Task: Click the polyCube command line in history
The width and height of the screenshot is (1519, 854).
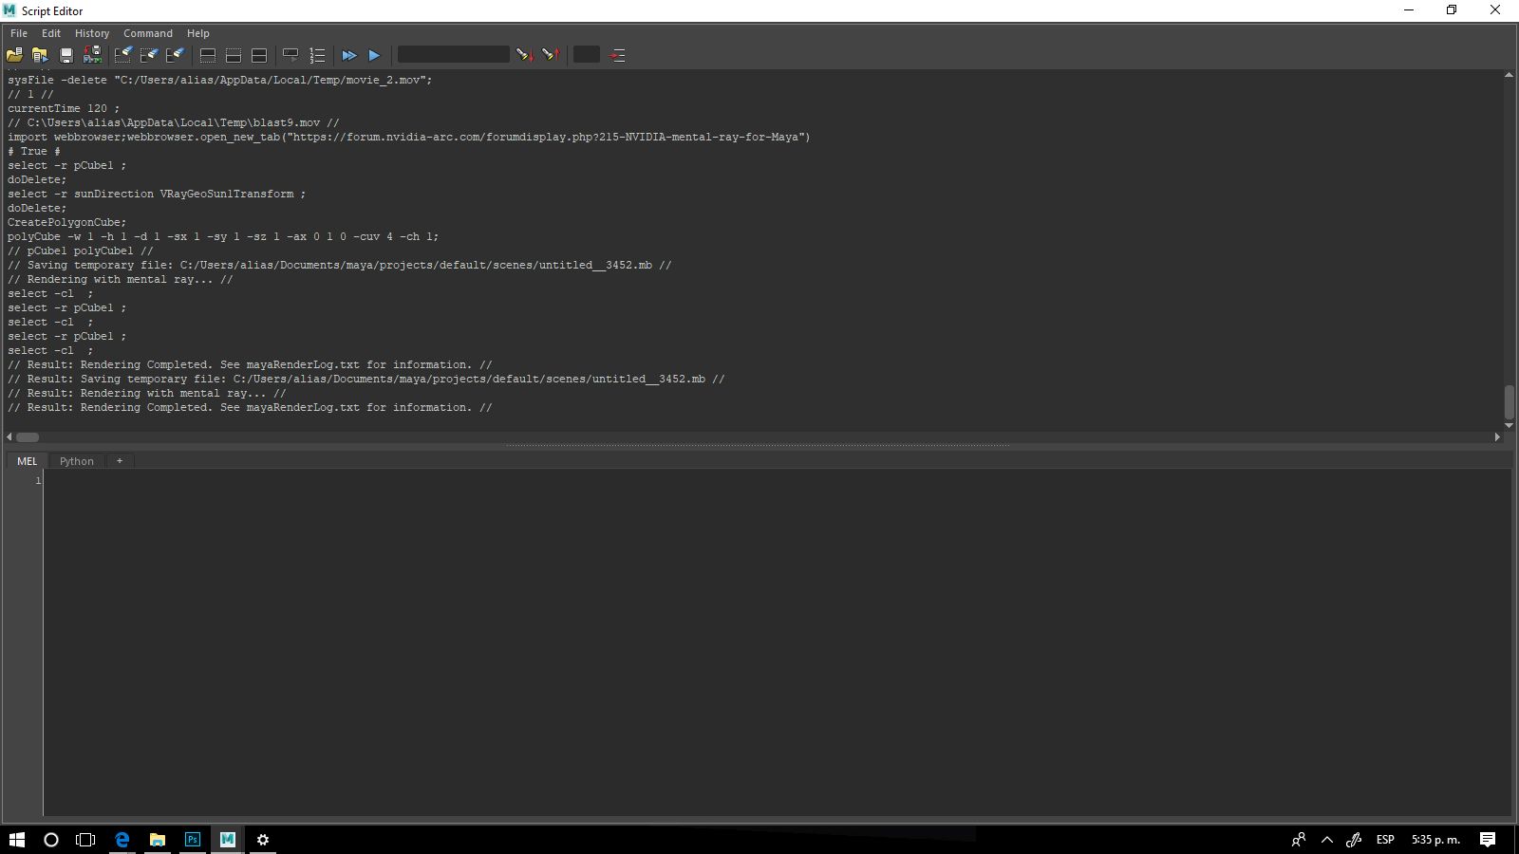Action: click(223, 236)
